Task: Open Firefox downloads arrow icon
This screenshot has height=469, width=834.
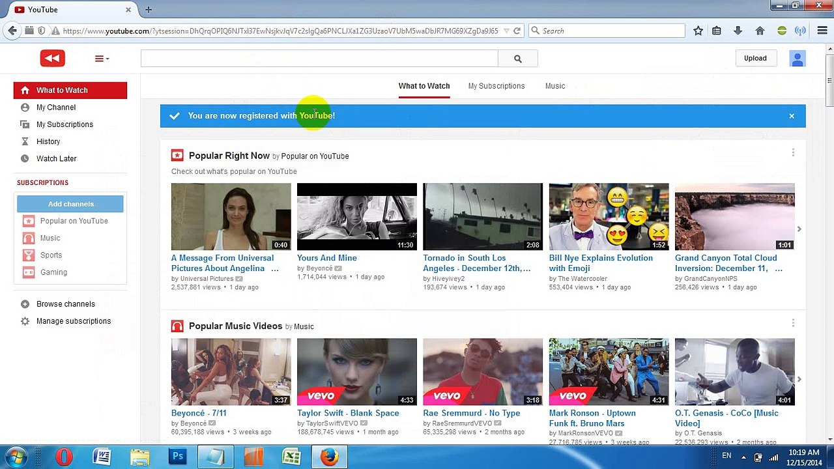Action: pos(738,31)
